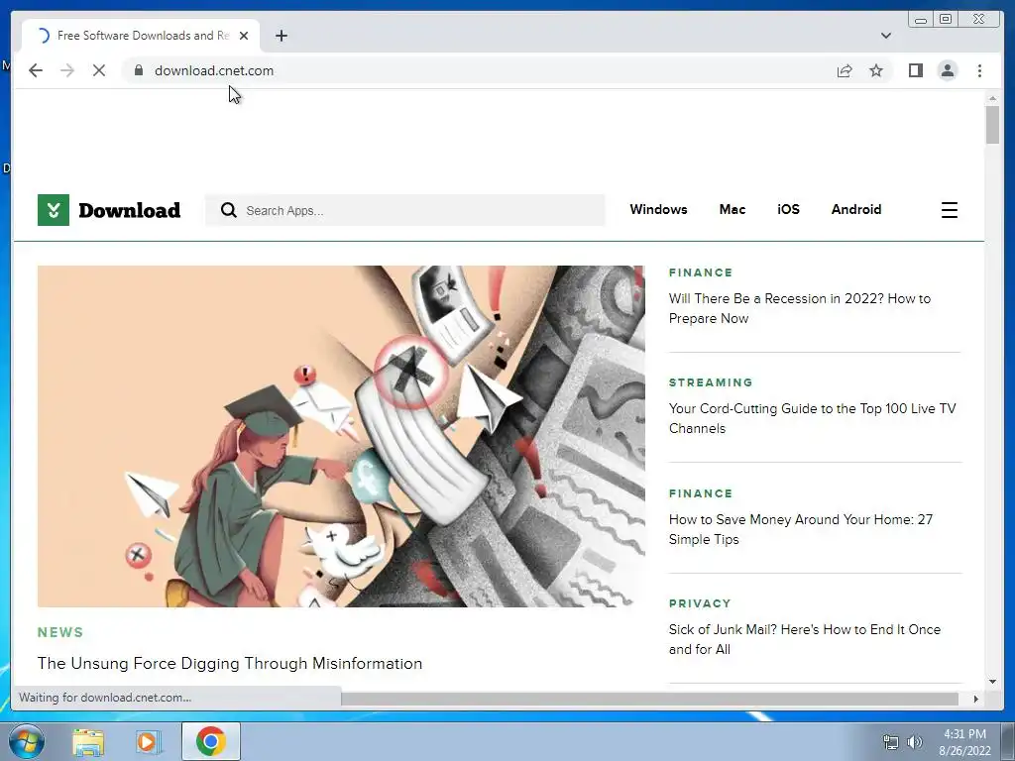1015x761 pixels.
Task: Launch Windows Media Player from the taskbar
Action: pyautogui.click(x=148, y=742)
